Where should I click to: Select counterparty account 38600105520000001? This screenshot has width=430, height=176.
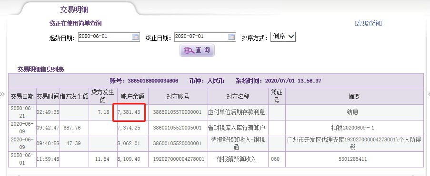tap(177, 143)
